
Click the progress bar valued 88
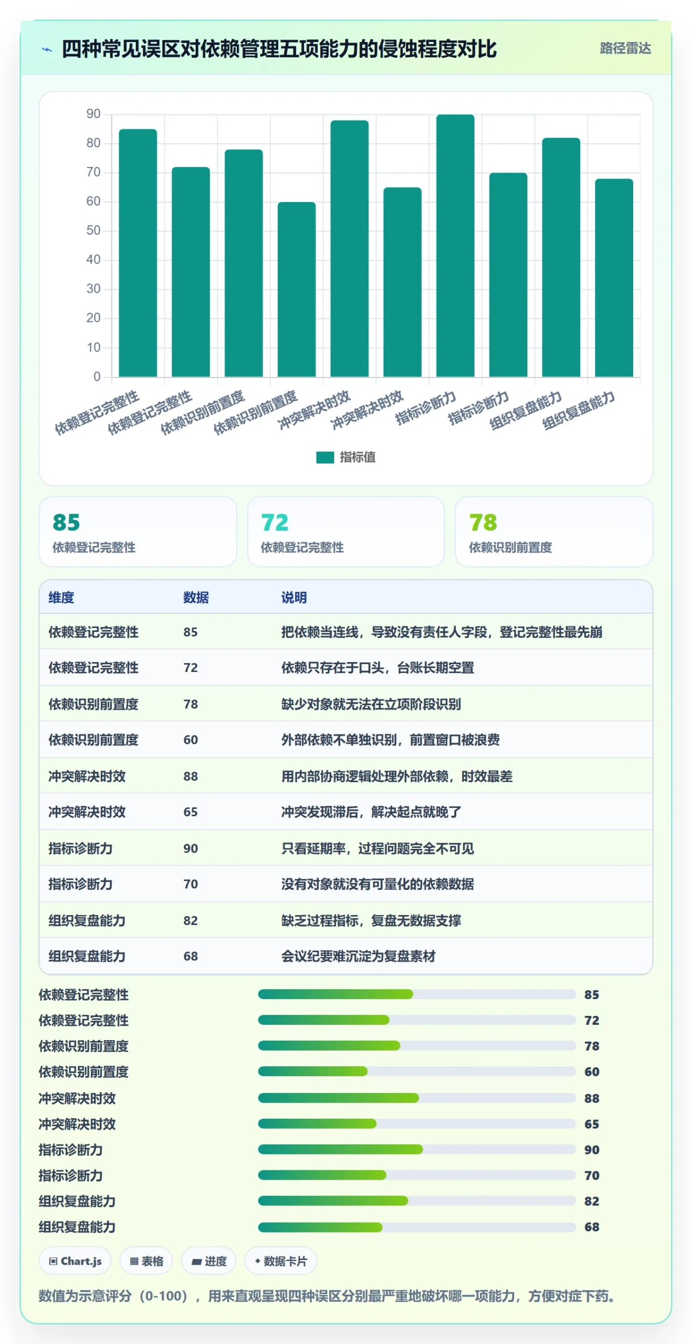click(417, 1098)
